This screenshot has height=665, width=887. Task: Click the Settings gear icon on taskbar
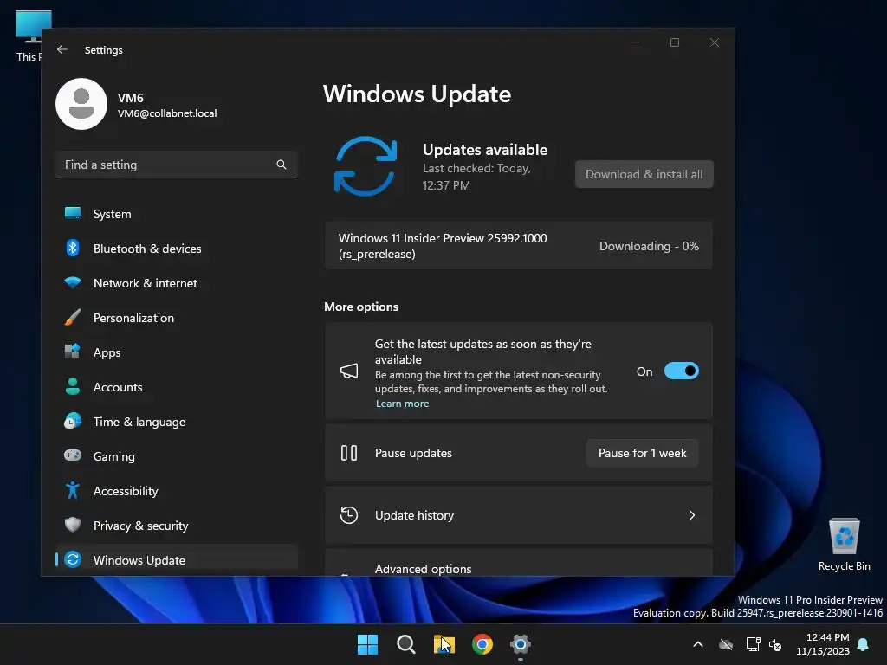pyautogui.click(x=521, y=644)
